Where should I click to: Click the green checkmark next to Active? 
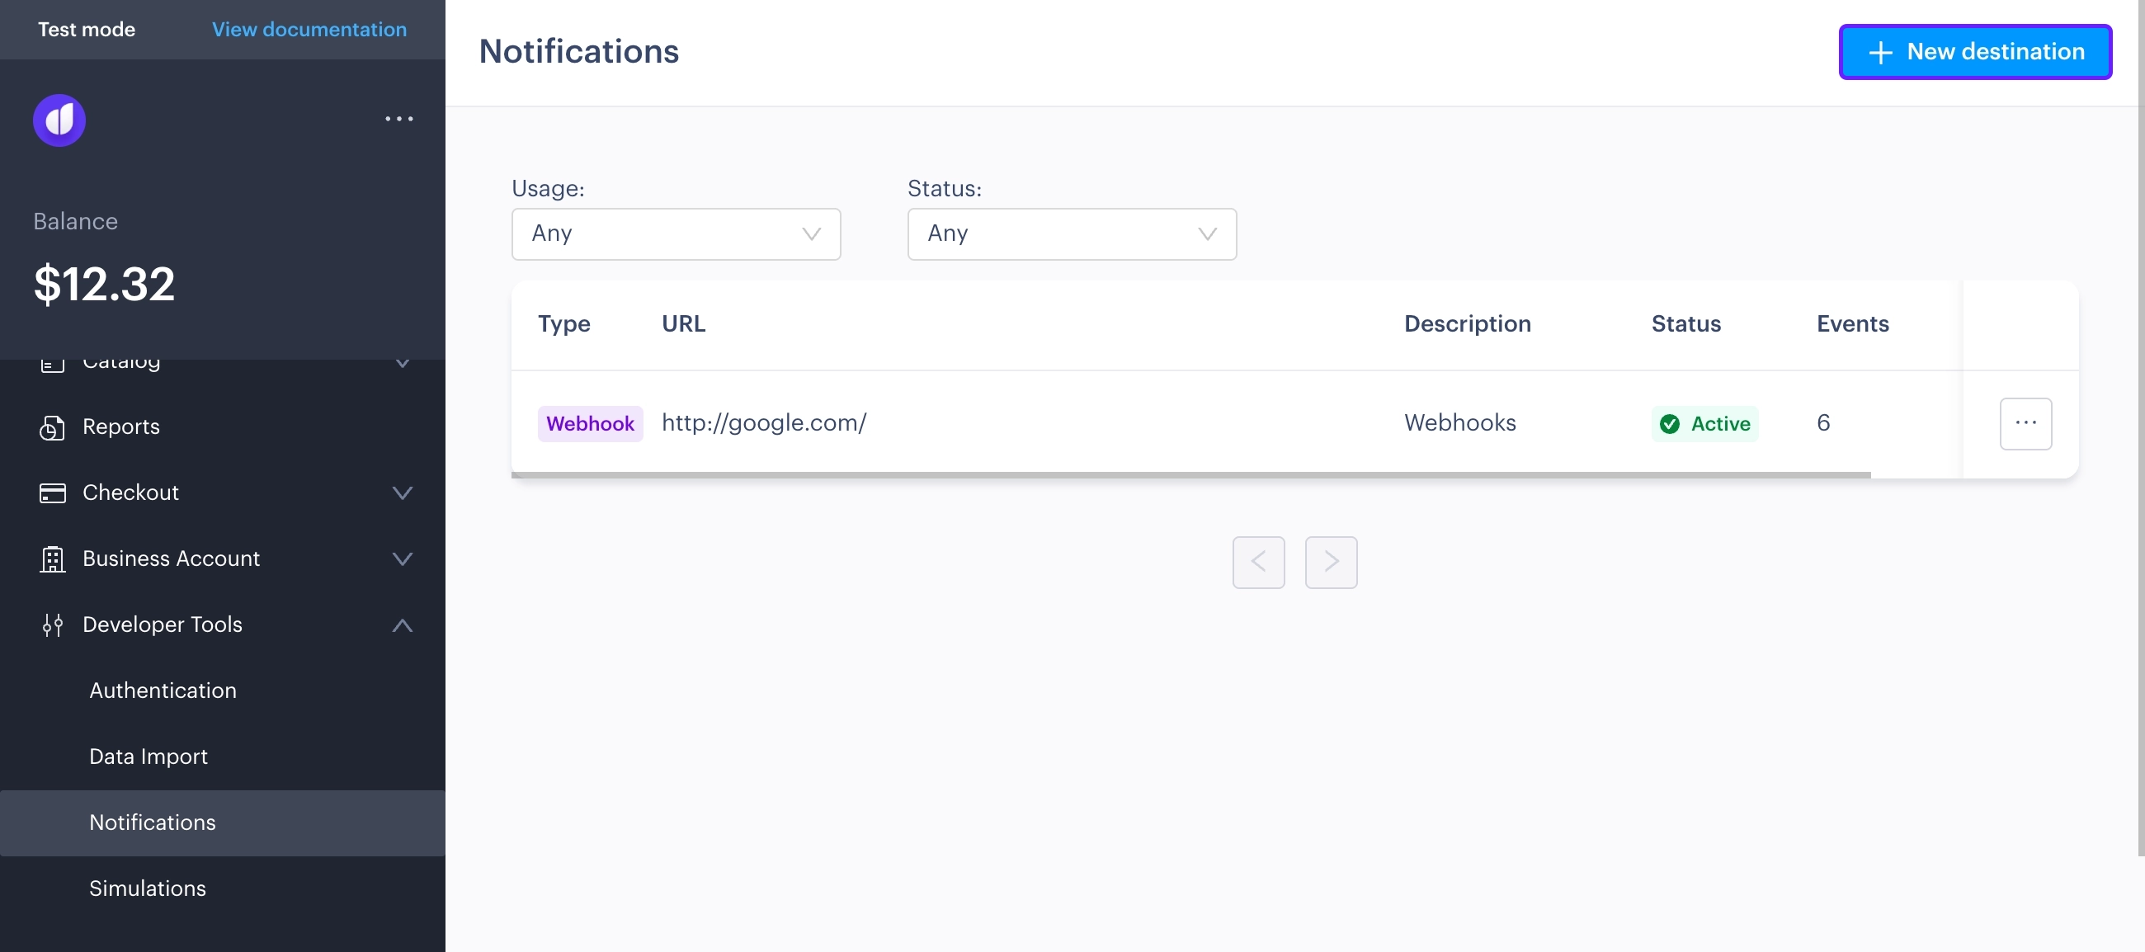tap(1670, 423)
